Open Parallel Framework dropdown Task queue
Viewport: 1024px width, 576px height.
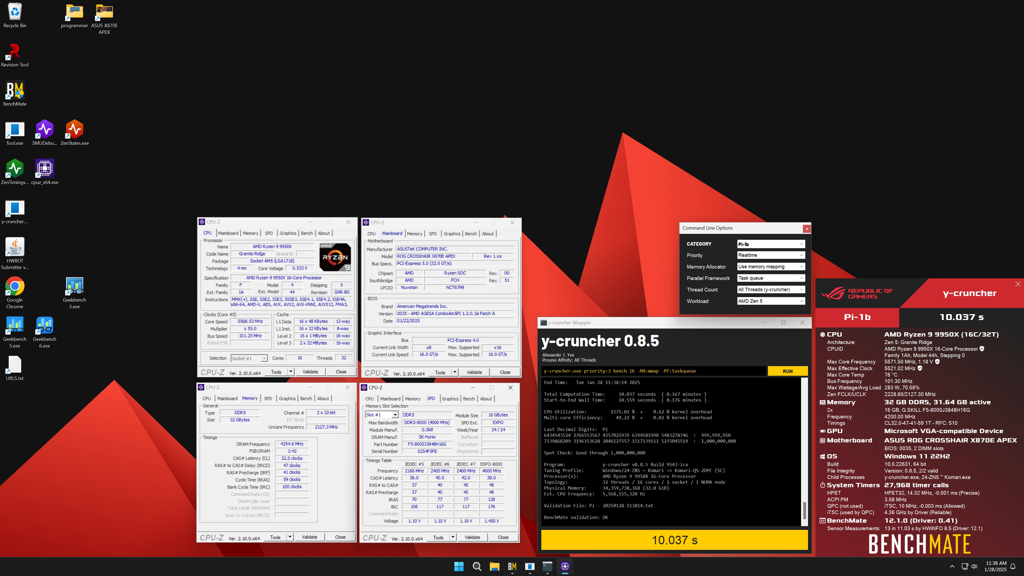771,278
